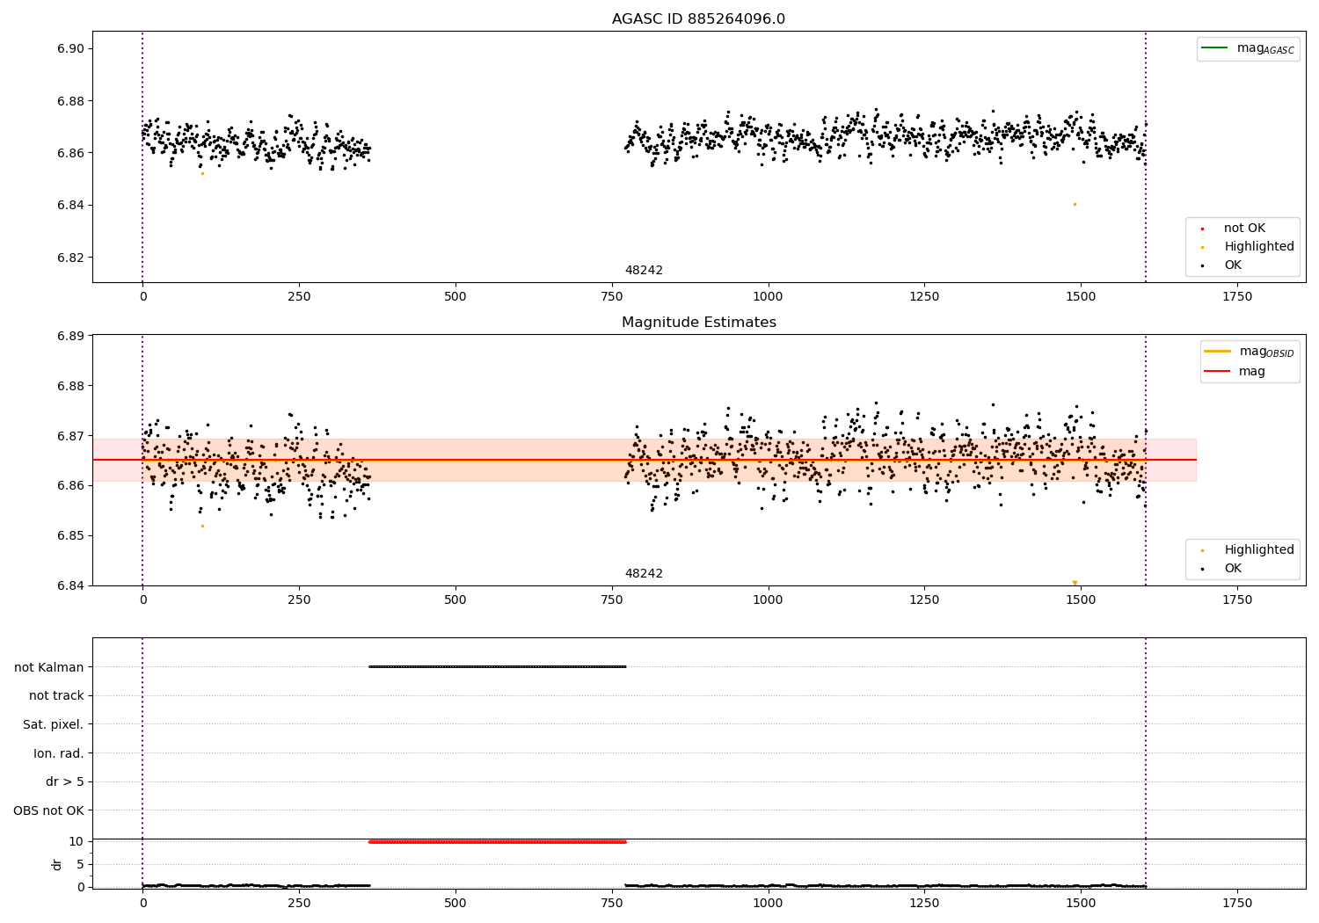Screen dimensions: 1319x923
Task: Click the 5 tick on the dr axis
Action: [x=80, y=865]
